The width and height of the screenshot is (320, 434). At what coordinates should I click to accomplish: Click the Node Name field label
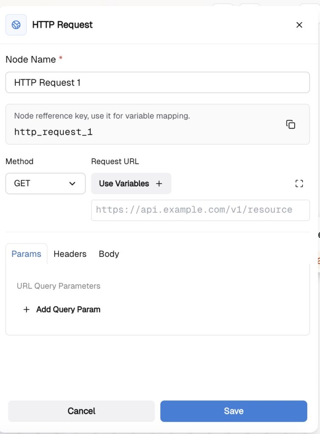coord(31,59)
